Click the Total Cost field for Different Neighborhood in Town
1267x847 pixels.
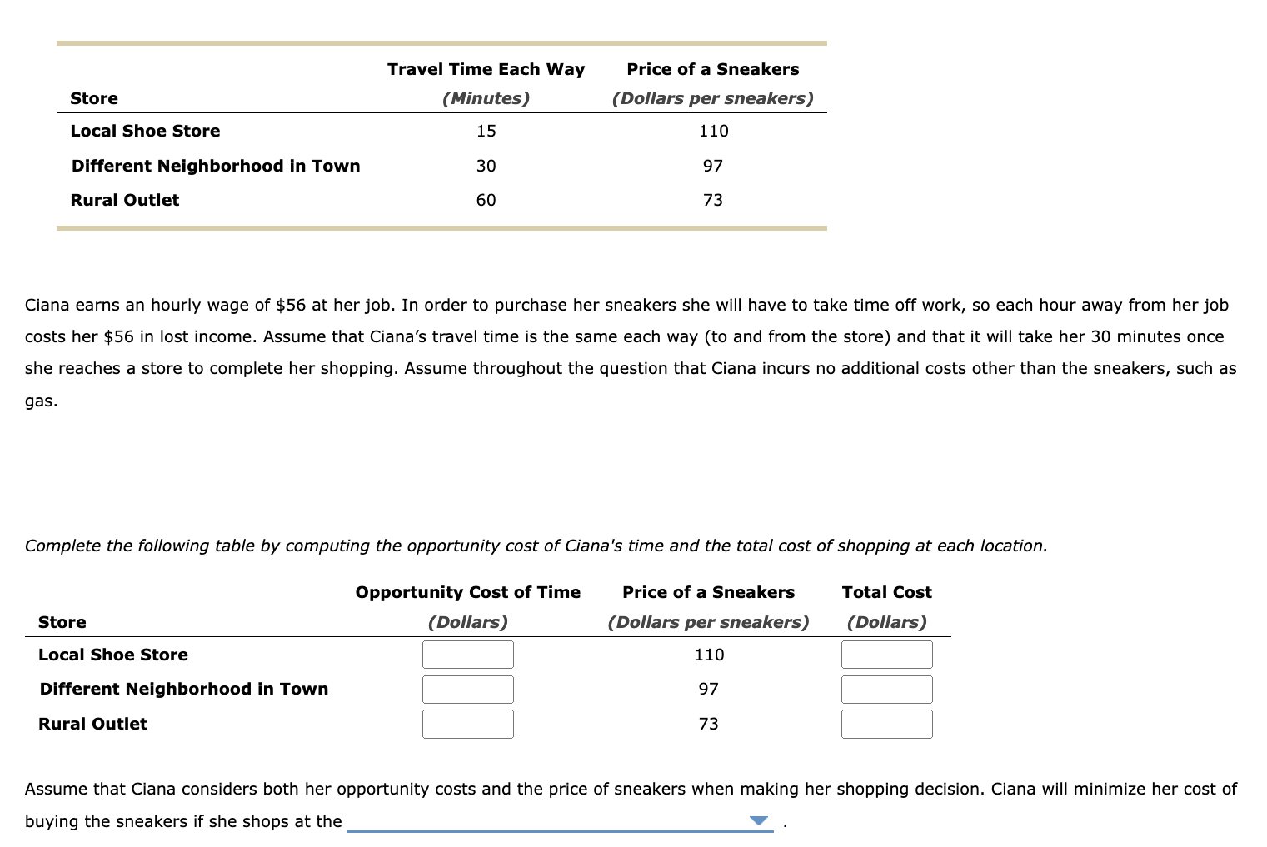click(886, 689)
